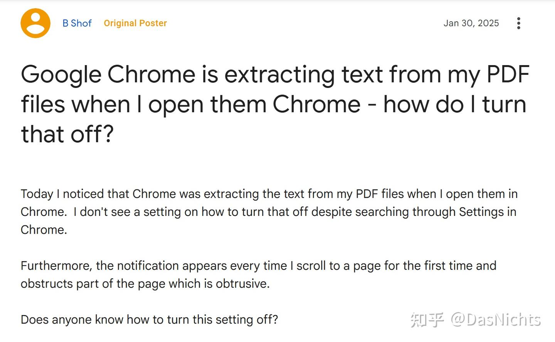
Task: Click the closing question about turning the setting off
Action: pyautogui.click(x=150, y=320)
